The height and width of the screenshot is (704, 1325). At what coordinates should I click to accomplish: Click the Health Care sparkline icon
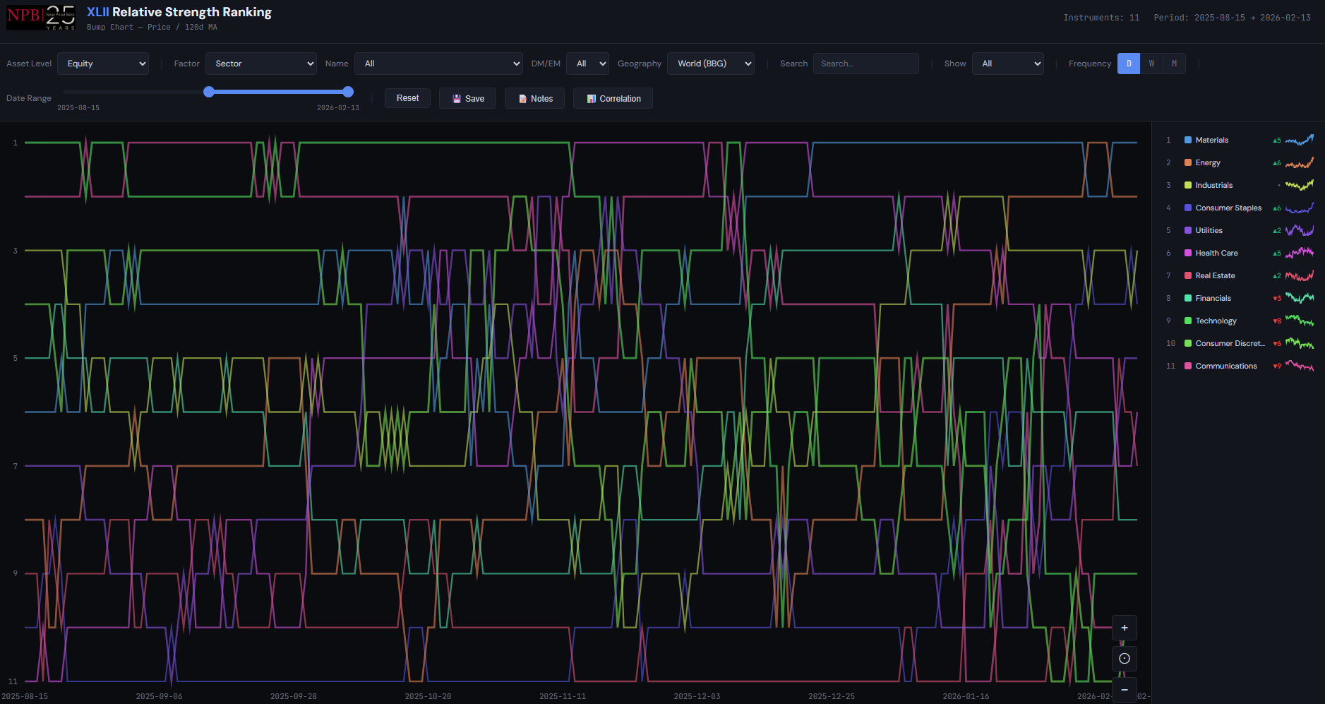point(1299,253)
